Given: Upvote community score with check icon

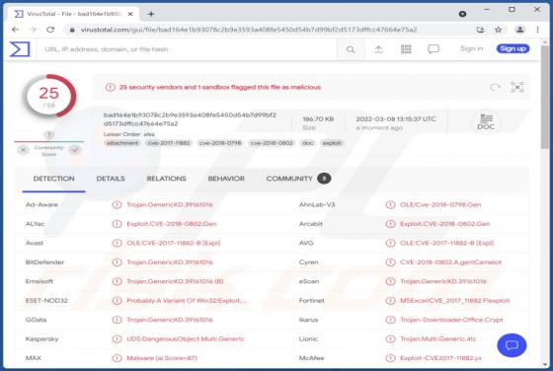Looking at the screenshot, I should (75, 150).
